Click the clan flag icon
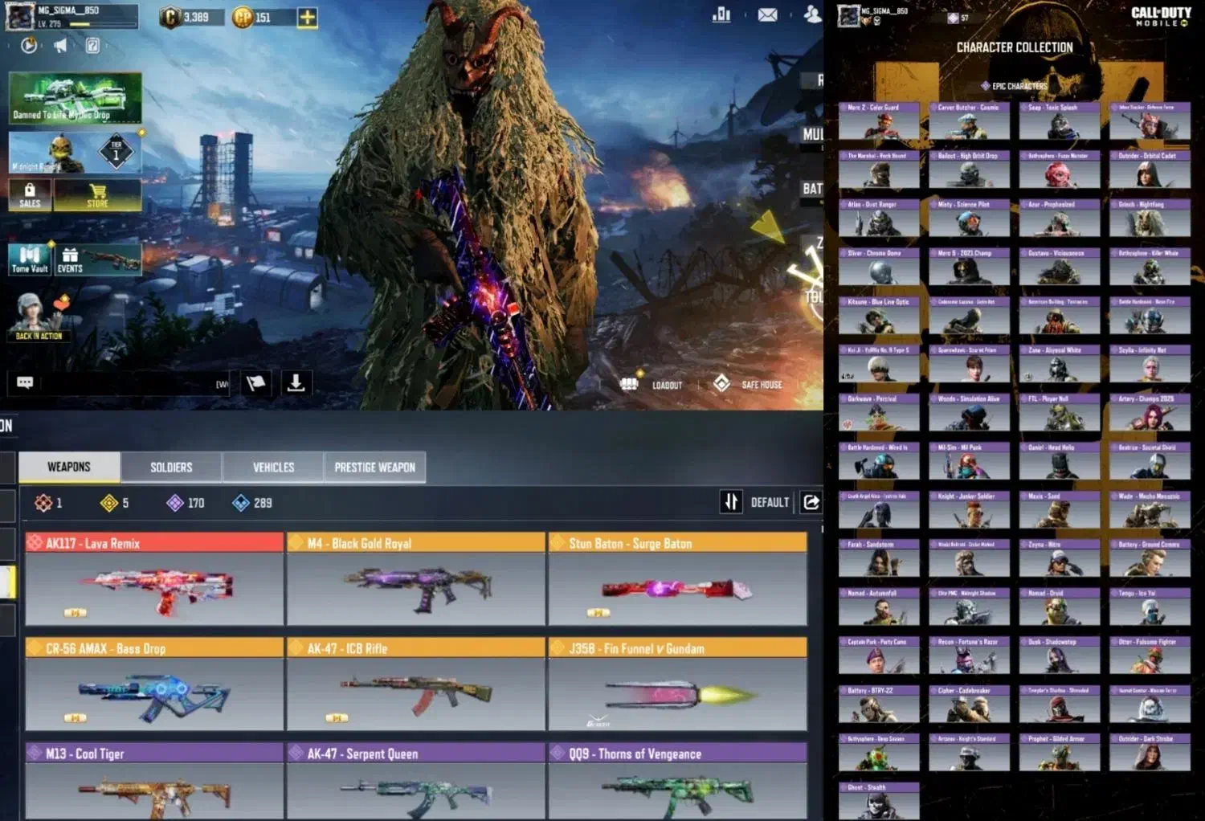Screen dimensions: 1205x821 255,383
